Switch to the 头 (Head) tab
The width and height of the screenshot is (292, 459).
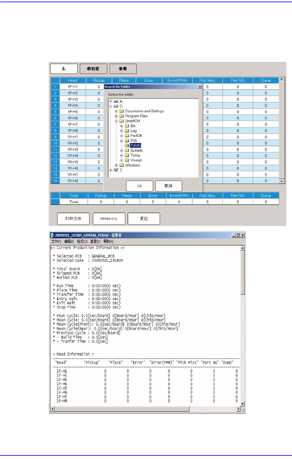click(x=64, y=69)
